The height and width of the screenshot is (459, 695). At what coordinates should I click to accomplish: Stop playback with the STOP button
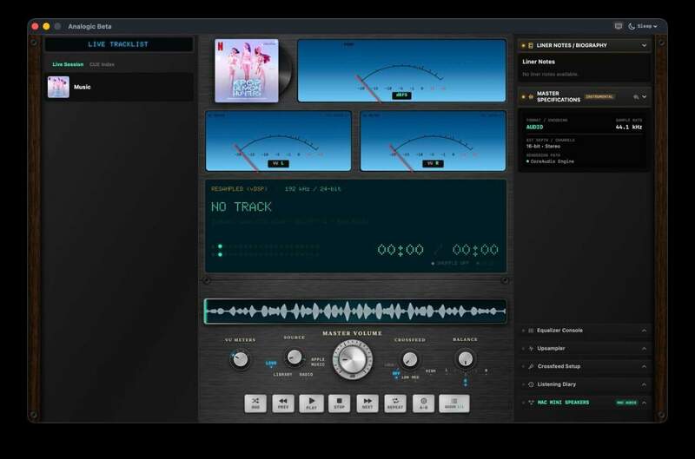click(x=339, y=403)
